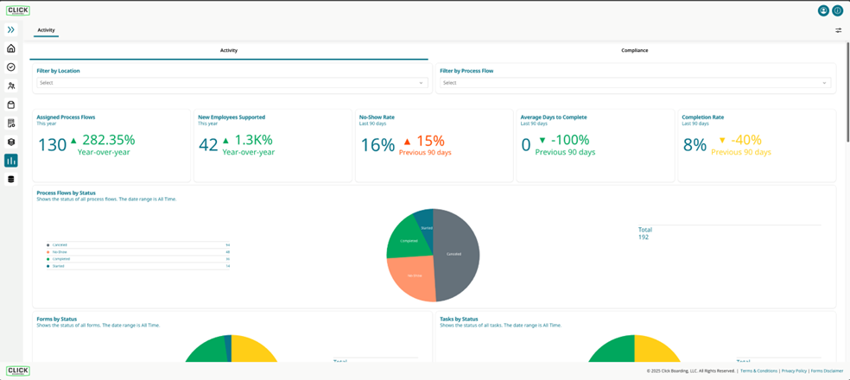Open the Privacy Policy link

[794, 370]
